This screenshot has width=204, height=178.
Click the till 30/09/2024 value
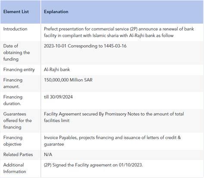click(58, 97)
